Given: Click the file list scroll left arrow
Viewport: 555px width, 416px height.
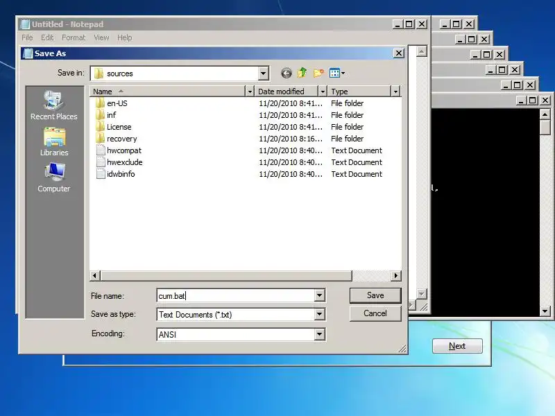Looking at the screenshot, I should [94, 275].
